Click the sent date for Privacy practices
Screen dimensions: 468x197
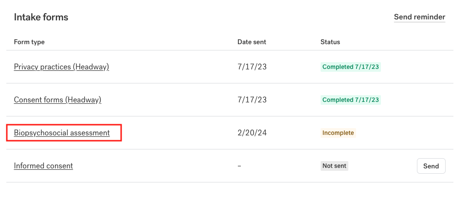click(252, 67)
